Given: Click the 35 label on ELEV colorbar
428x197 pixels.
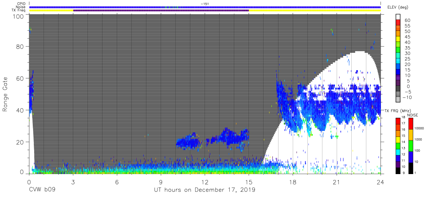Looking at the screenshot, I should (x=408, y=48).
